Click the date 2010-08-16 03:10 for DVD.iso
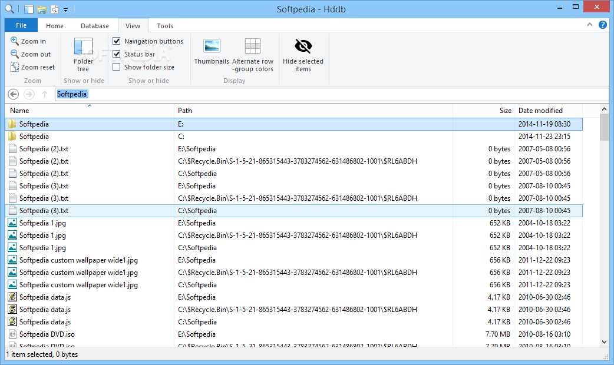Image resolution: width=614 pixels, height=365 pixels. (544, 334)
